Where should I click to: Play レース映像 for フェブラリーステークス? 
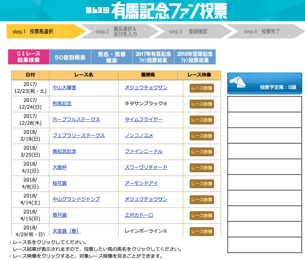(x=202, y=136)
